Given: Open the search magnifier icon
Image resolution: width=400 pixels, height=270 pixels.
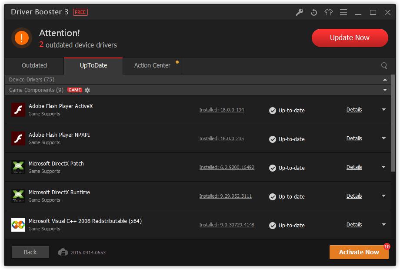Looking at the screenshot, I should click(x=384, y=66).
